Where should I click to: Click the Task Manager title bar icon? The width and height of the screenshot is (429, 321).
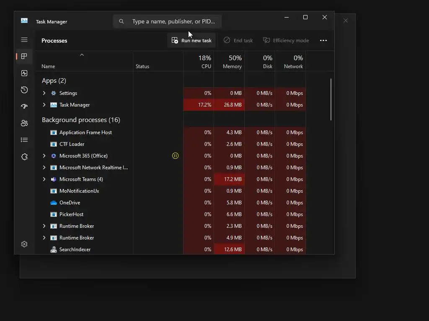(x=24, y=21)
